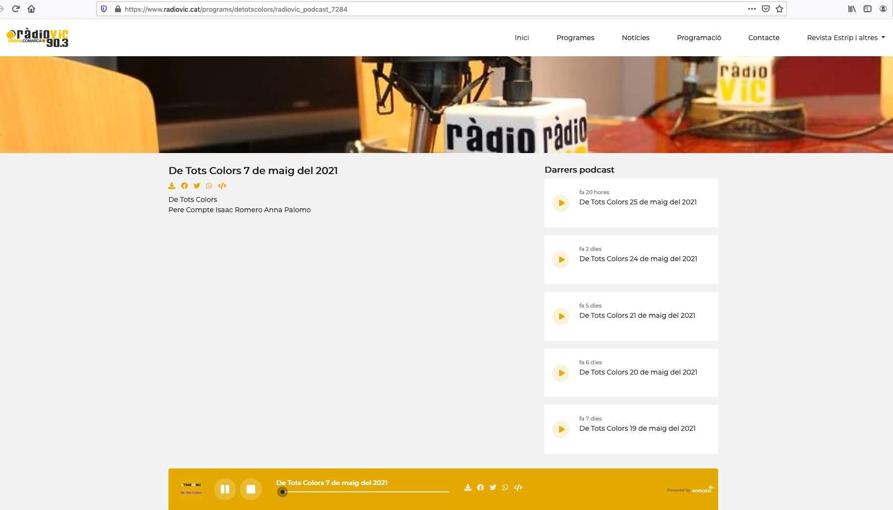
Task: Open the De Tots Colors thumbnail in player
Action: coord(191,488)
